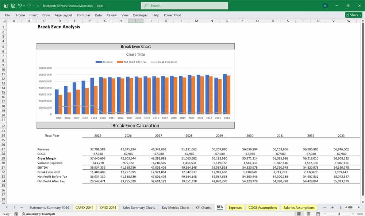Open the Power Pivot ribbon tab
The image size is (365, 216).
tap(172, 15)
